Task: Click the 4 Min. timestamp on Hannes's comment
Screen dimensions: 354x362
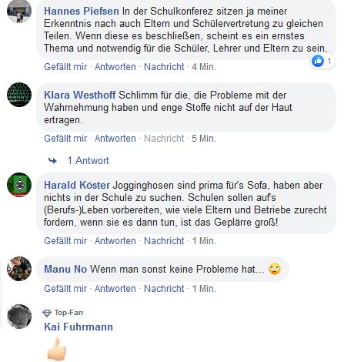Action: pos(204,67)
